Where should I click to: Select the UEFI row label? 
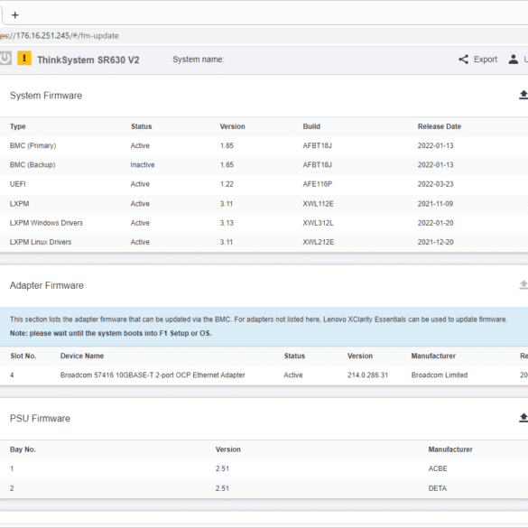[x=17, y=184]
